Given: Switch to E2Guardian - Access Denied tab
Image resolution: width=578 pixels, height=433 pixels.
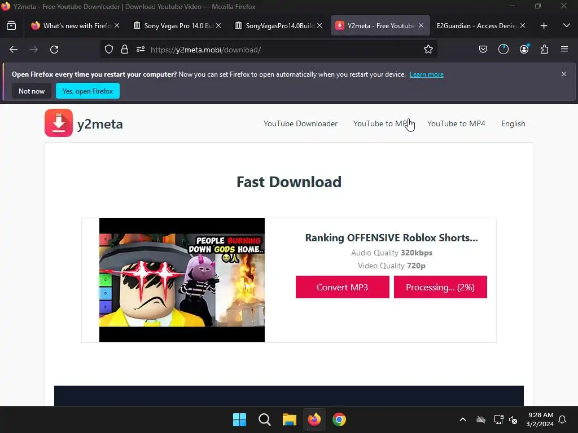Looking at the screenshot, I should 481,26.
